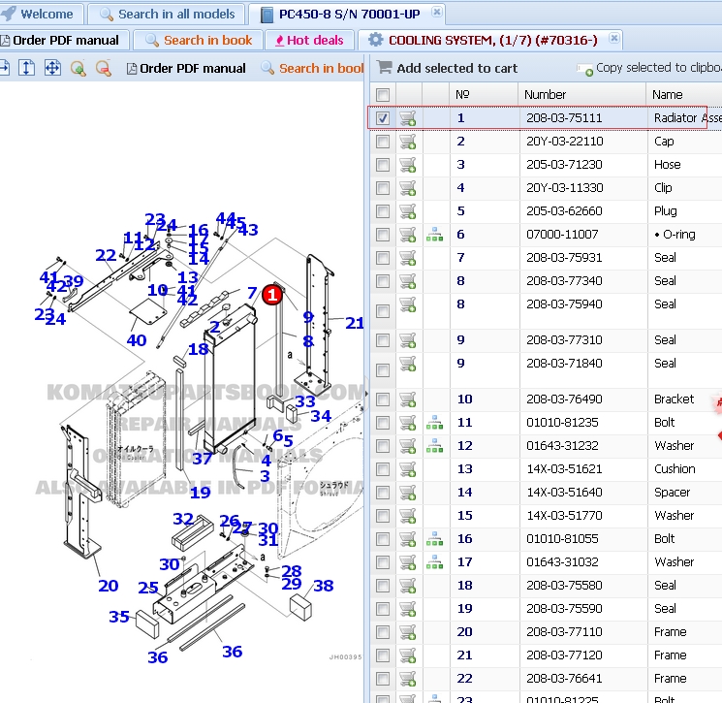This screenshot has height=703, width=722.
Task: Click callout number 19 in diagram
Action: (201, 493)
